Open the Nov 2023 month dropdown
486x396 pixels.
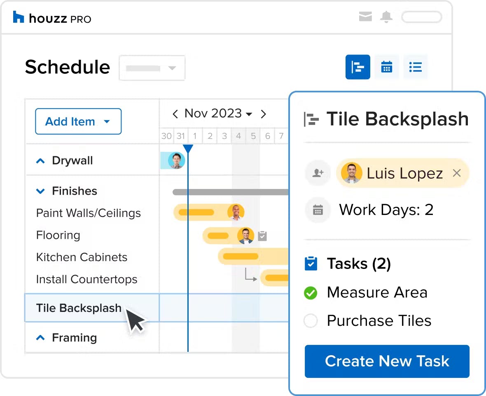(x=218, y=113)
